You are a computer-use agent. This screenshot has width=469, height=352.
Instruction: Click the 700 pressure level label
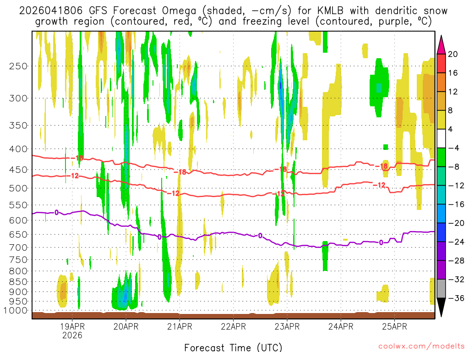18,247
